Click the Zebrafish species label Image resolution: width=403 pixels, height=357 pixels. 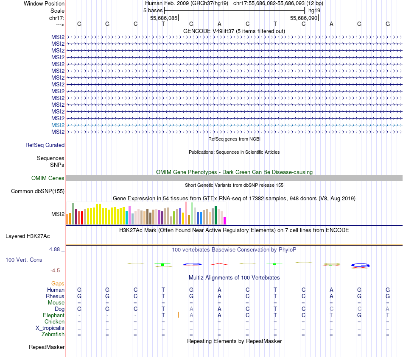[53, 335]
